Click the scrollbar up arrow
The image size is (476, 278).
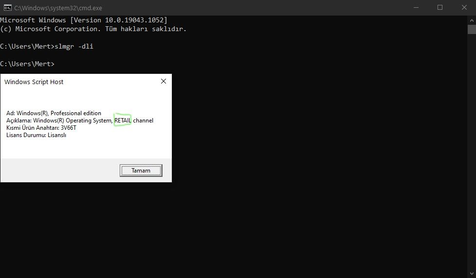[472, 20]
